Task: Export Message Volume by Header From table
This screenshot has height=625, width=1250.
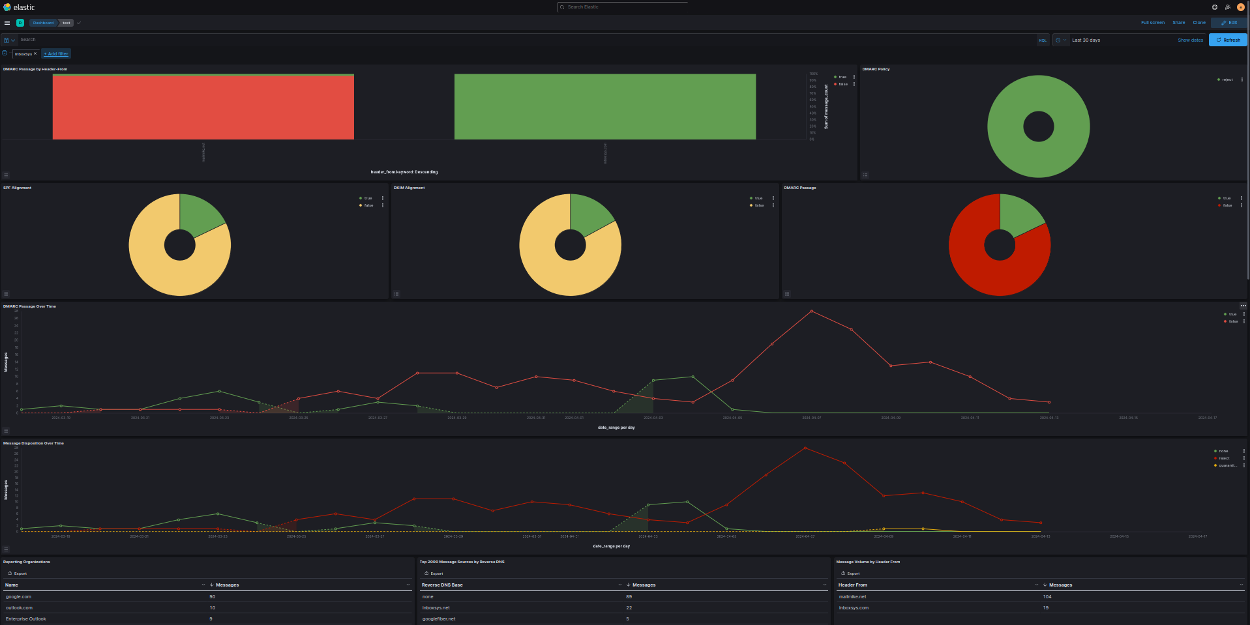Action: click(x=850, y=574)
